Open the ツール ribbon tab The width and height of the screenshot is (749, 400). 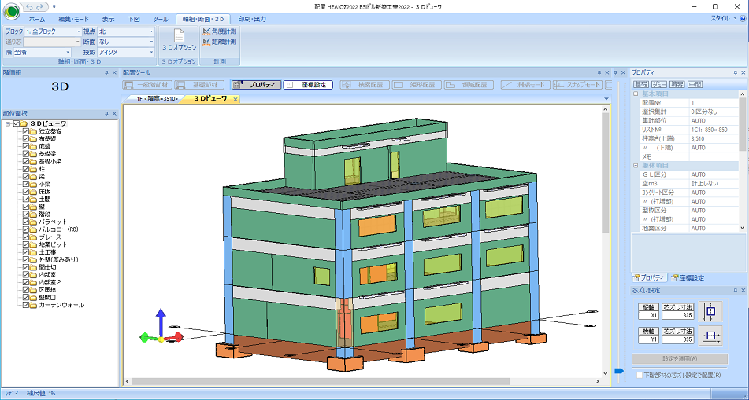(161, 19)
